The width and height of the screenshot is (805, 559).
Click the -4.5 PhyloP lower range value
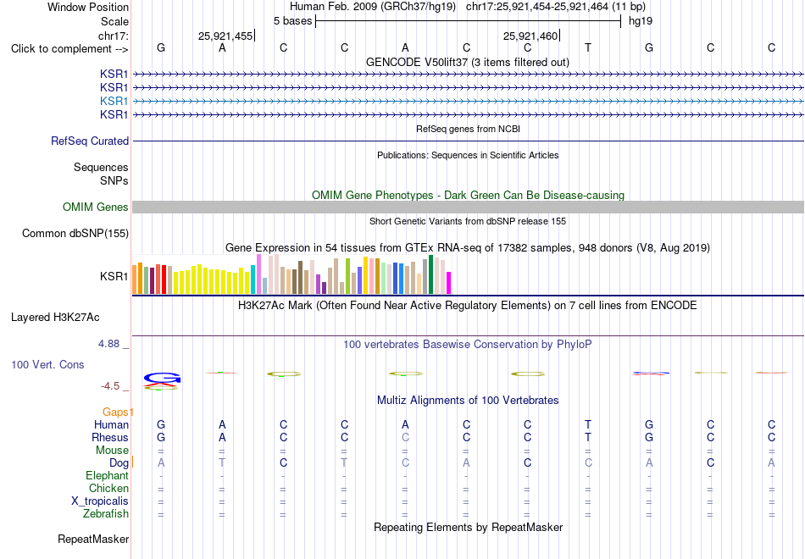pos(110,386)
